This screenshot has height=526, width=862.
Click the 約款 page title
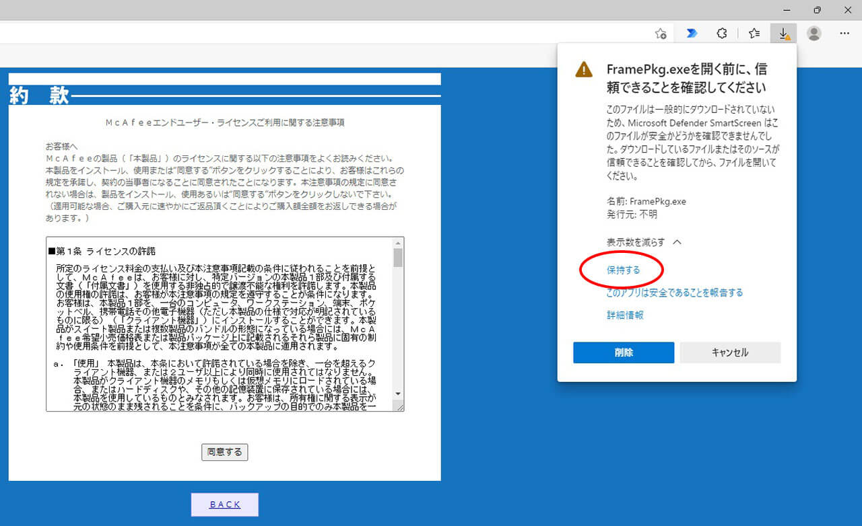pos(39,96)
